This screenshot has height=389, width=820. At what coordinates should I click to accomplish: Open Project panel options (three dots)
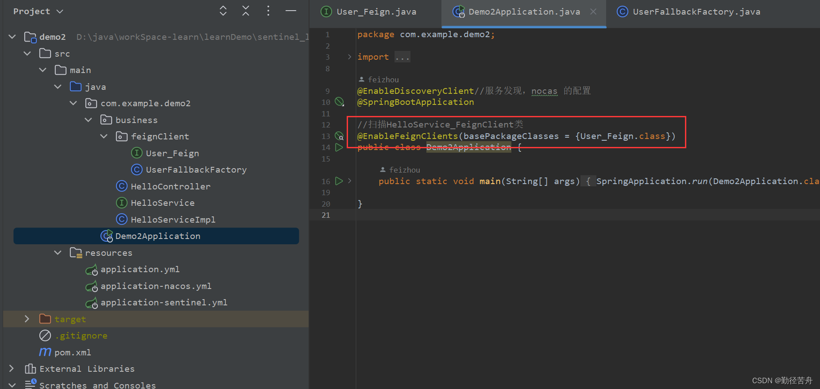click(x=268, y=11)
